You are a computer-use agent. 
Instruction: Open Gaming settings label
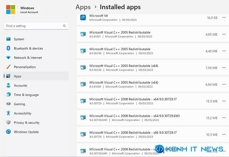[19, 104]
